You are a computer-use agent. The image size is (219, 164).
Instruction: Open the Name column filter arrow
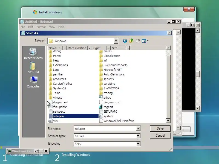(65, 48)
